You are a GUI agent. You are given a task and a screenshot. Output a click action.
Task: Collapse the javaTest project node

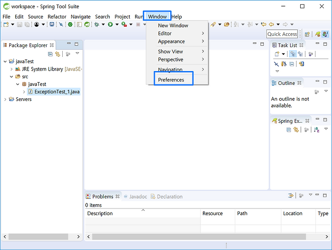click(x=5, y=61)
